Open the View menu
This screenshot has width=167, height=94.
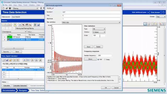[15, 5]
